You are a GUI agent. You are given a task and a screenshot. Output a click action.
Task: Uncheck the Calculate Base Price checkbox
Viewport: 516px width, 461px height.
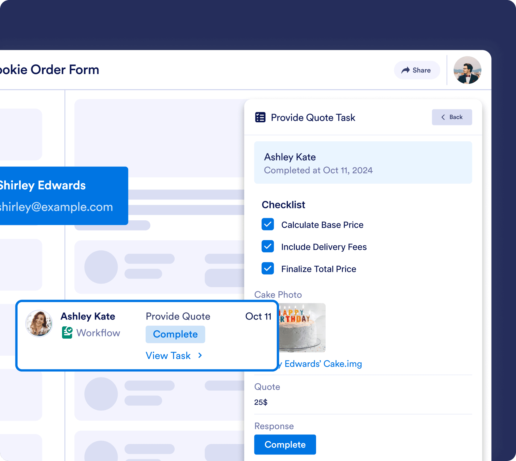click(268, 224)
